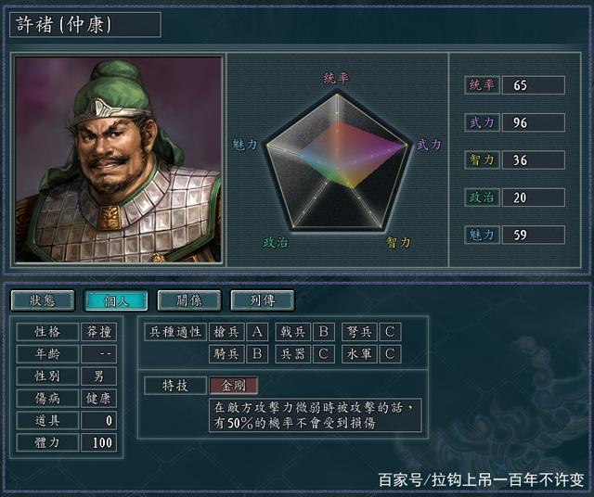Open the 關係 tab
This screenshot has width=594, height=497.
pyautogui.click(x=189, y=300)
